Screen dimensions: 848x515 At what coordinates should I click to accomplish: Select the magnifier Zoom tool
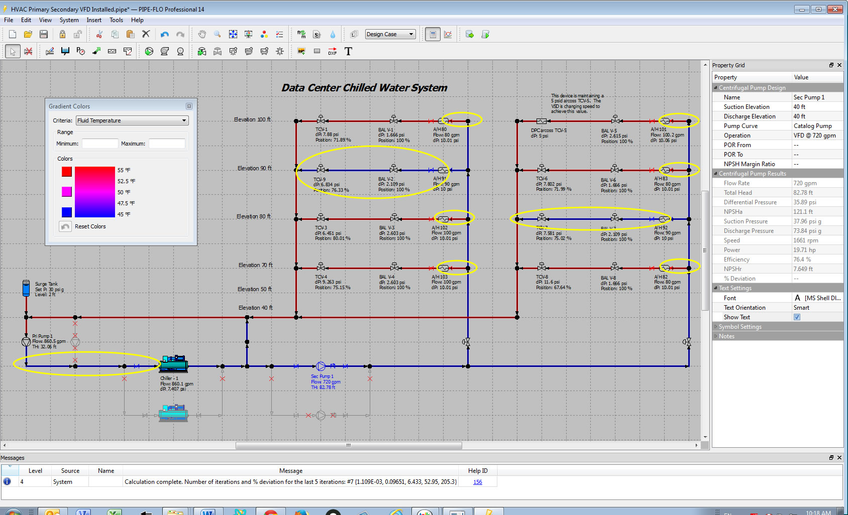pos(218,34)
